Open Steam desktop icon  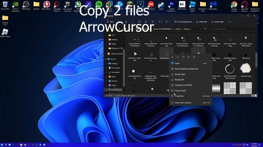[x=161, y=6]
